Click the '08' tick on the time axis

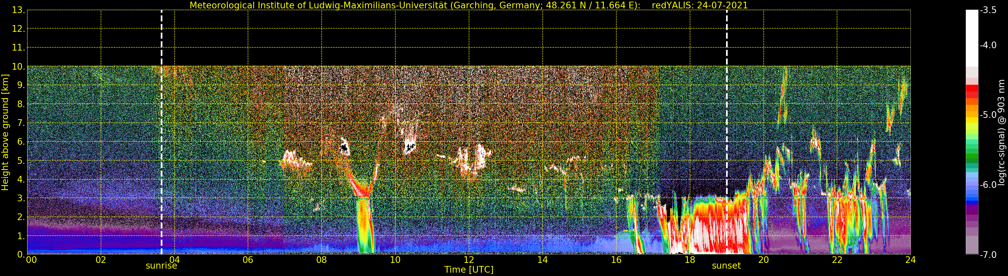coord(321,260)
